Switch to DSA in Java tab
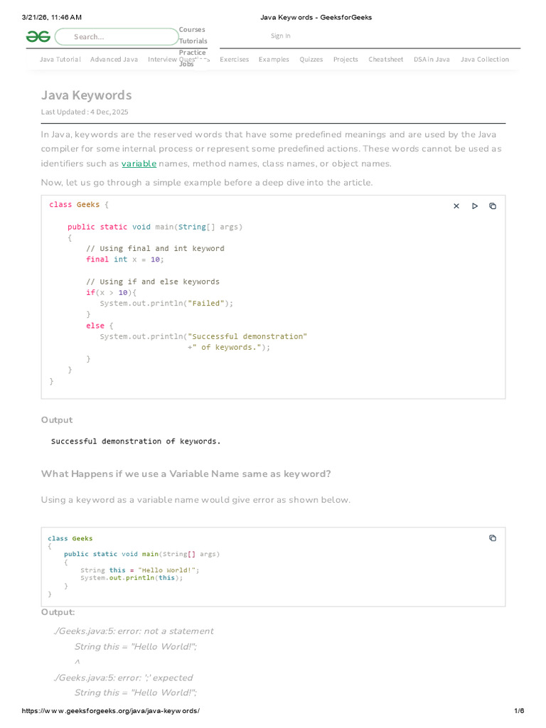Image resolution: width=546 pixels, height=728 pixels. (432, 60)
